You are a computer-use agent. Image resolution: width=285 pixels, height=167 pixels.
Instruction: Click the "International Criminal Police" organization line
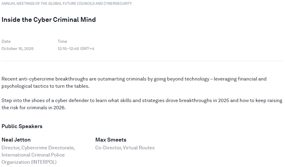pyautogui.click(x=33, y=155)
